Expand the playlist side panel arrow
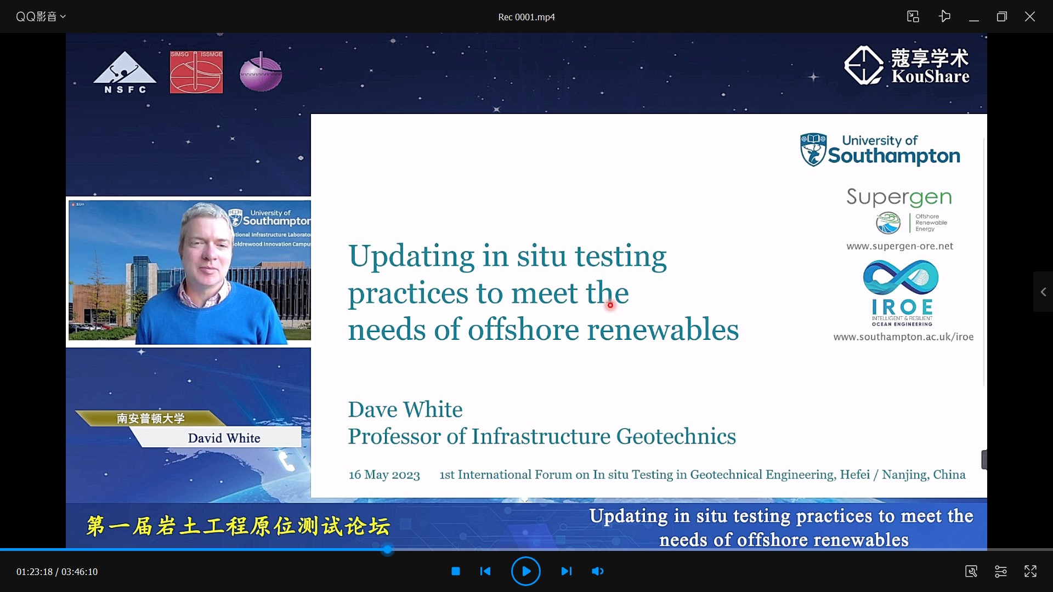1053x592 pixels. pos(1043,292)
